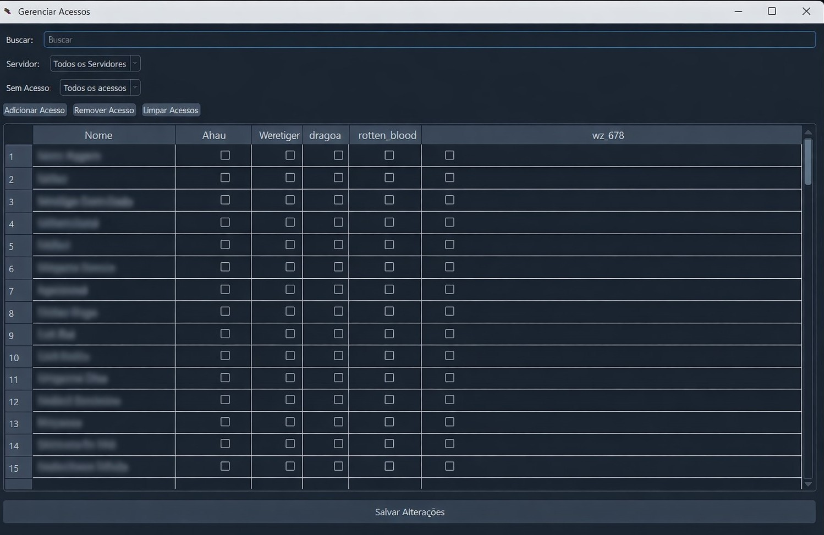Check the Ahau box in row 1
The image size is (824, 535).
coord(225,156)
